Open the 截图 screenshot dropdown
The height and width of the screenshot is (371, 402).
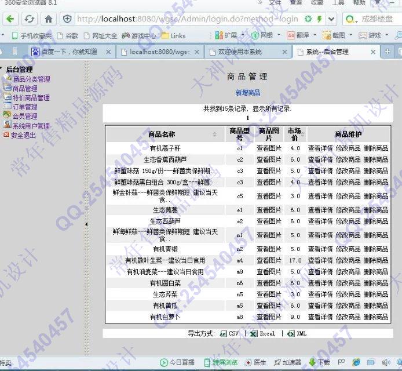coord(338,35)
